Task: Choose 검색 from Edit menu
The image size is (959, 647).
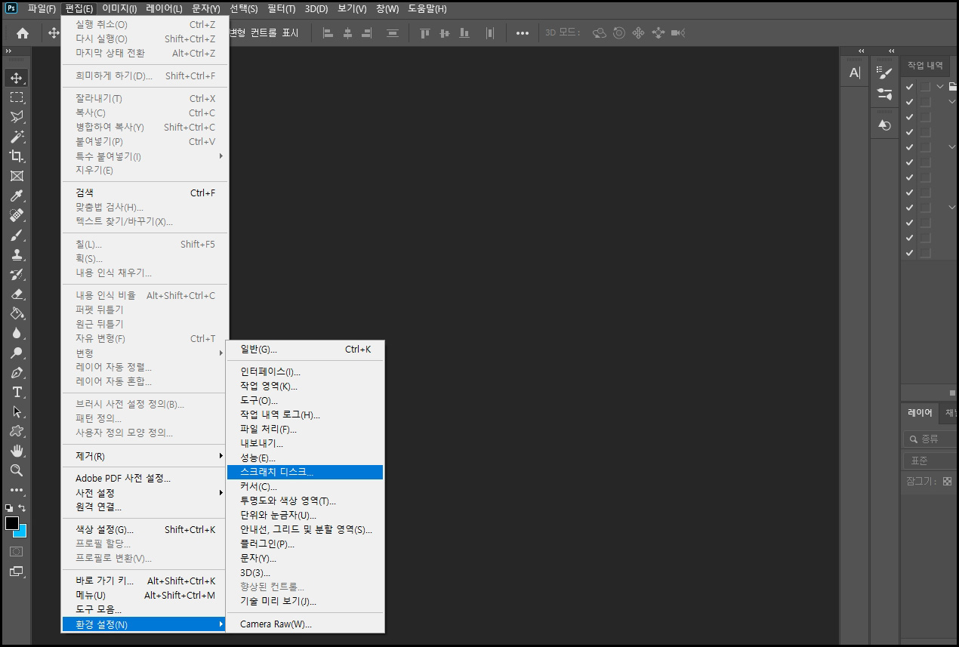Action: point(145,193)
